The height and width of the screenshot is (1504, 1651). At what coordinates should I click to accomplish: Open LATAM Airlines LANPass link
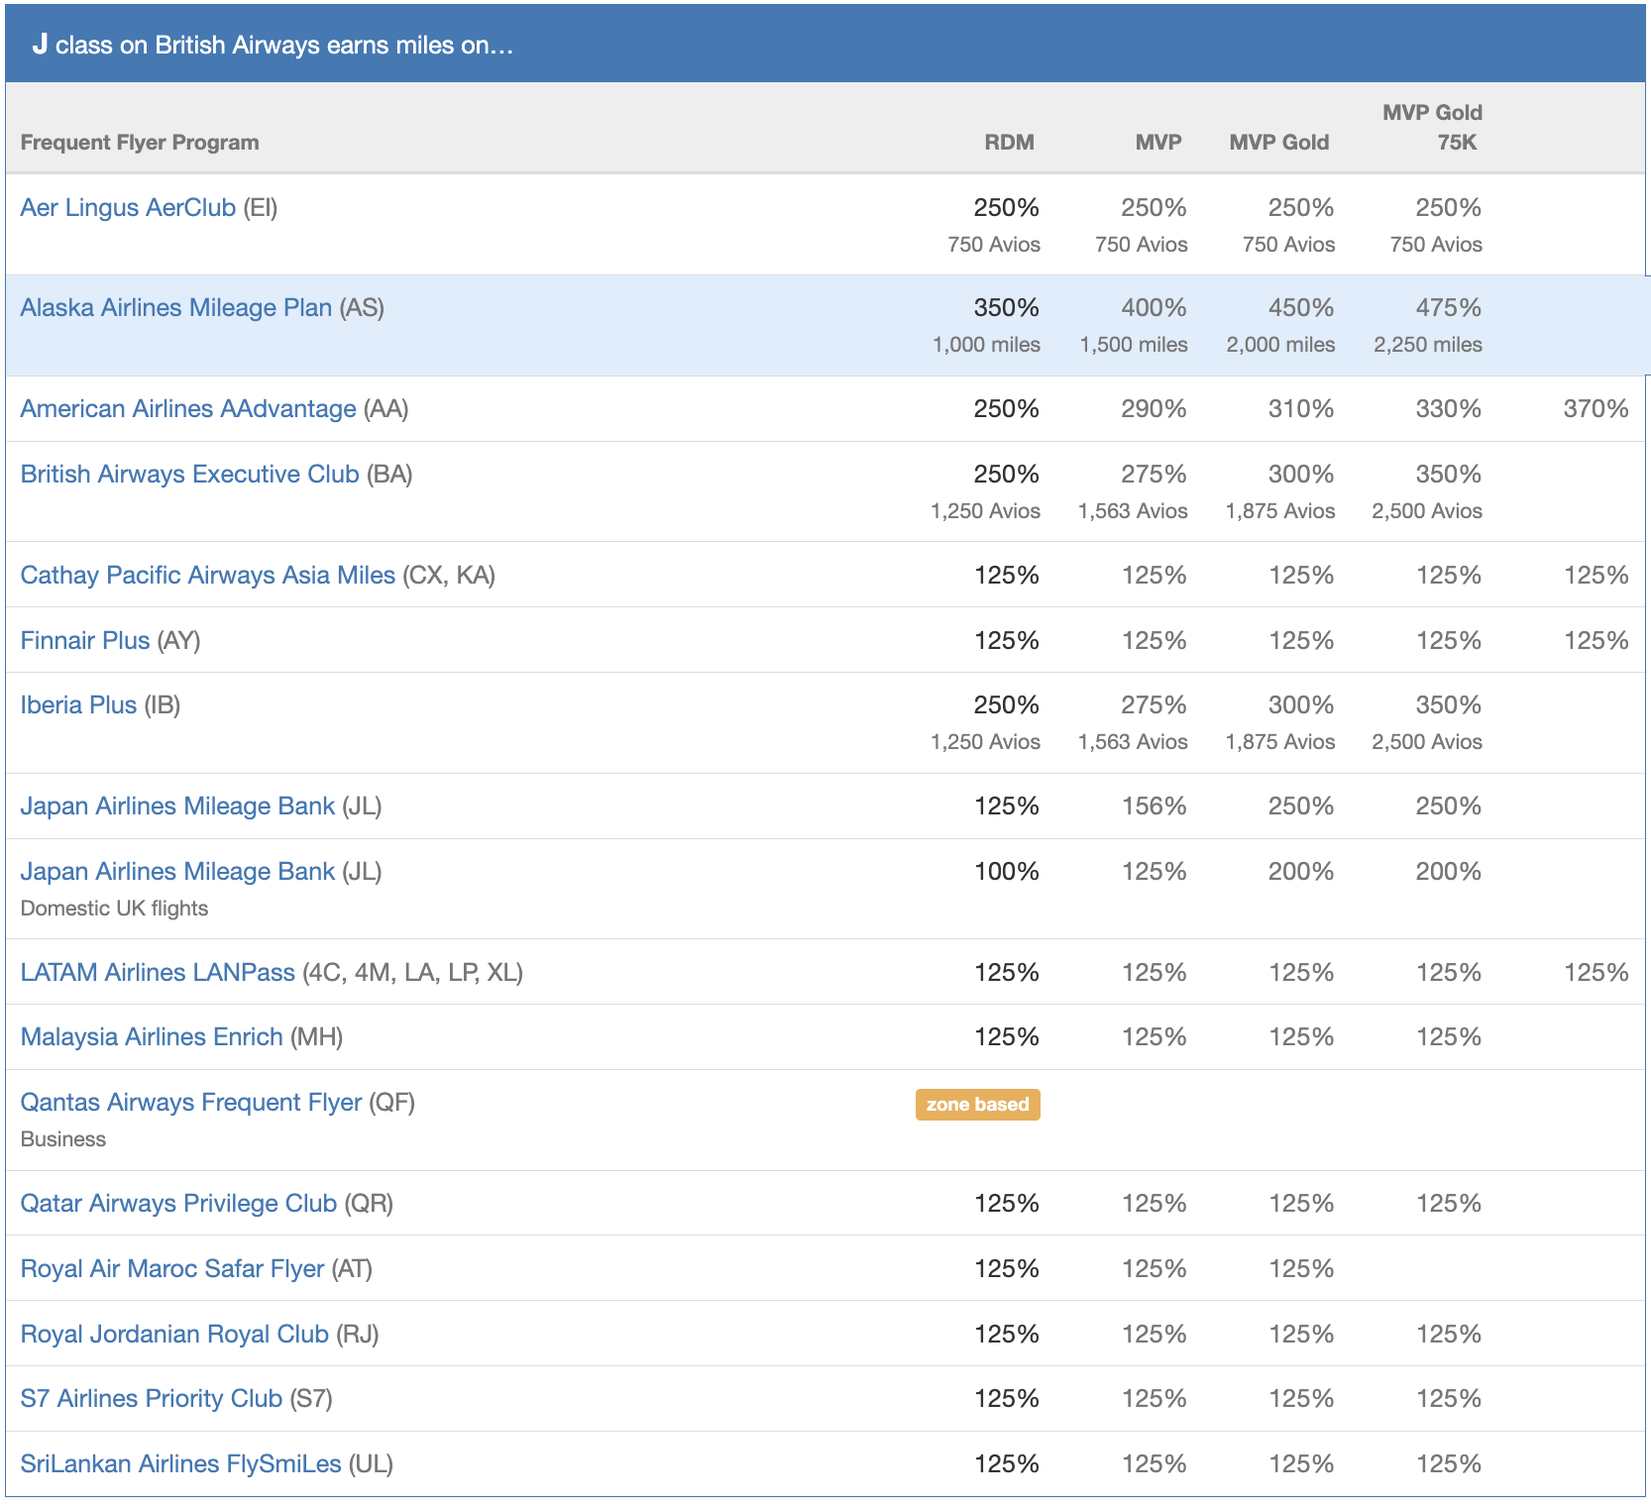coord(158,973)
